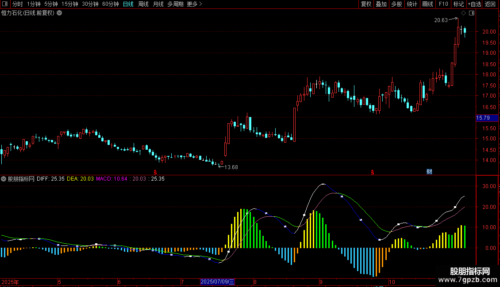The width and height of the screenshot is (500, 287).
Task: Expand the 股朋指标网 indicator dropdown arrow
Action: click(4, 179)
